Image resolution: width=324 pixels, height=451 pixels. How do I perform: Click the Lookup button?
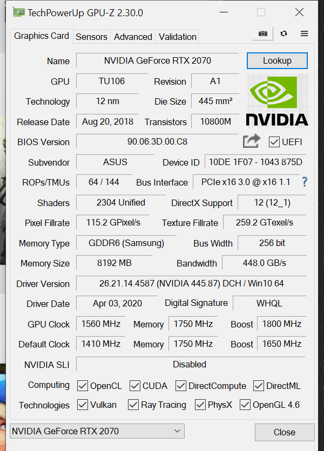click(277, 60)
